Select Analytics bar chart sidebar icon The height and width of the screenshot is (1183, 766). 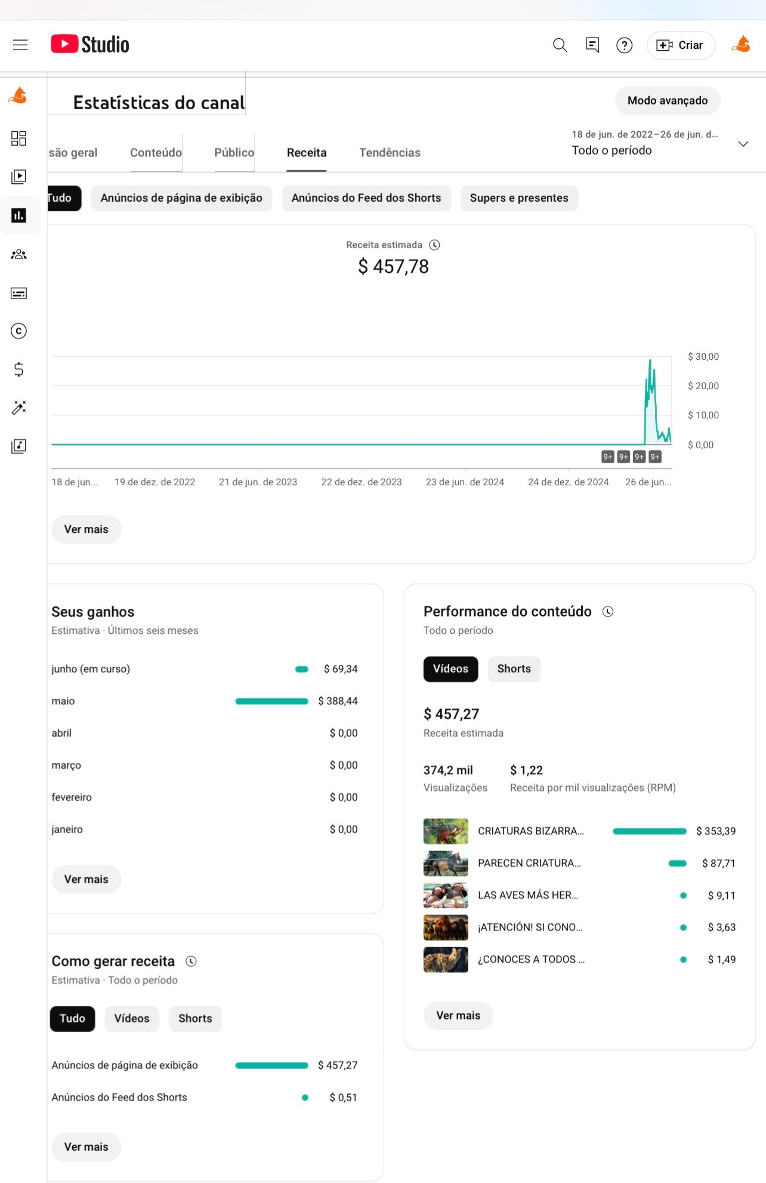(19, 215)
